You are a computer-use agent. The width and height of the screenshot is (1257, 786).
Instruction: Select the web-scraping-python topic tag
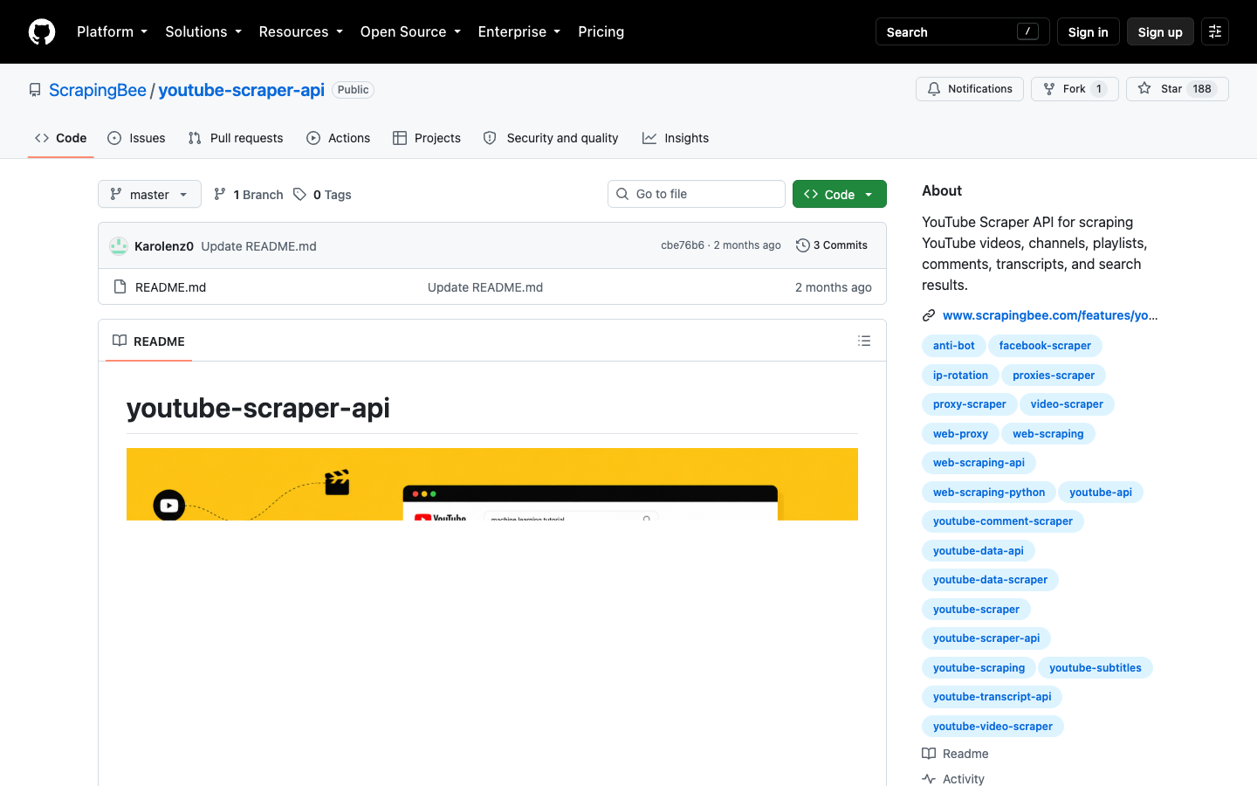(989, 493)
